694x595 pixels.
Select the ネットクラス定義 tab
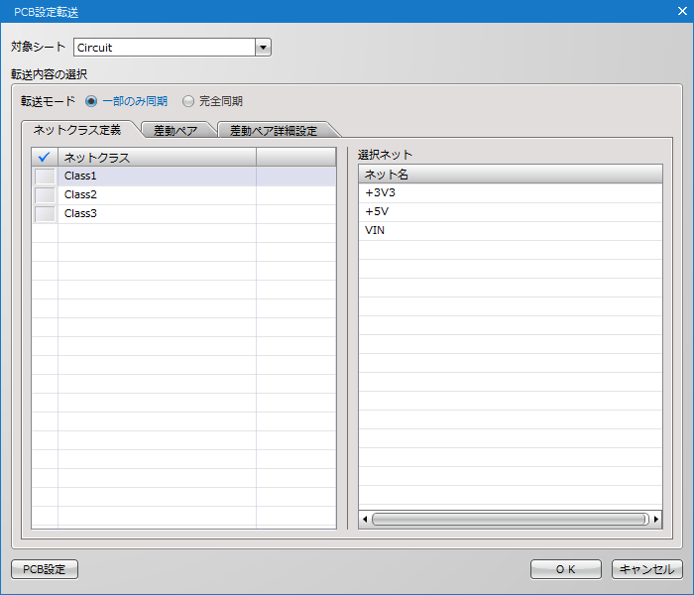pos(77,130)
